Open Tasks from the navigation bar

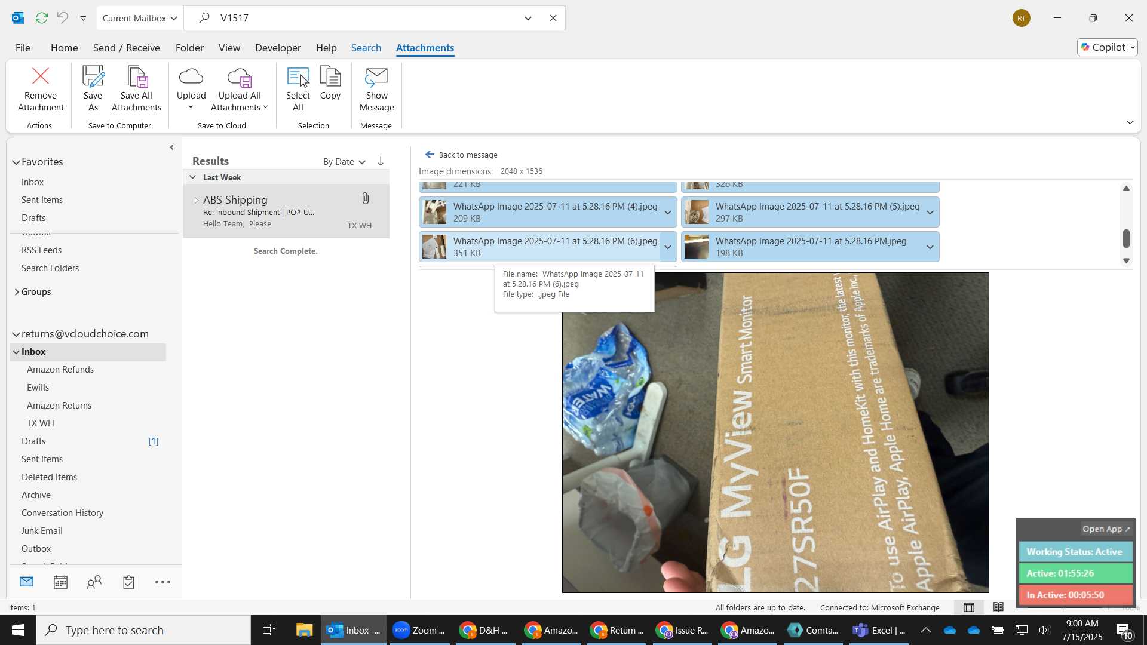[x=128, y=582]
